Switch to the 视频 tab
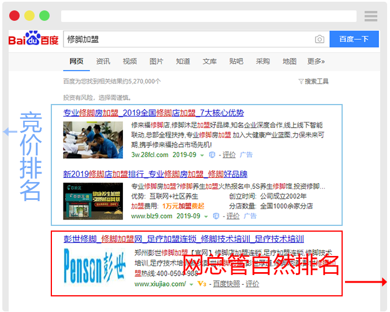Image resolution: width=390 pixels, height=312 pixels. pos(130,61)
